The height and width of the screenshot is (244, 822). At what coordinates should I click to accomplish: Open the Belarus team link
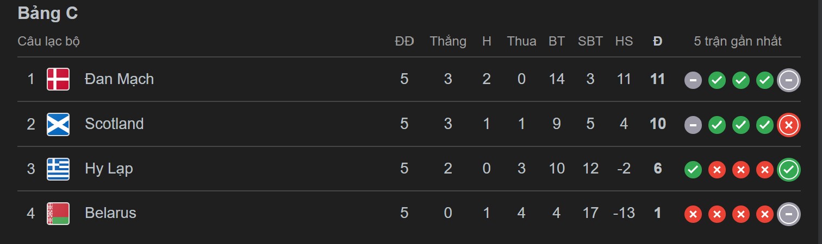click(110, 213)
